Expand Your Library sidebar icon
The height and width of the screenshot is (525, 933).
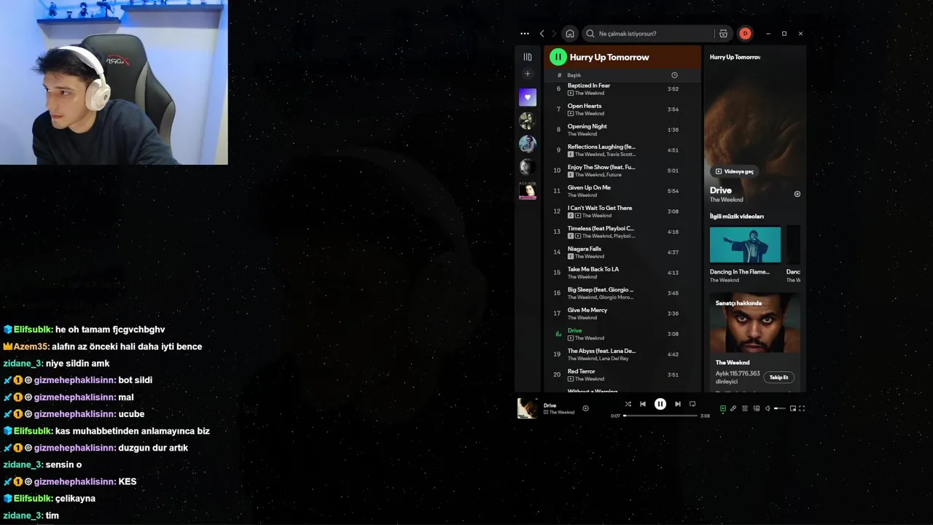click(x=528, y=57)
